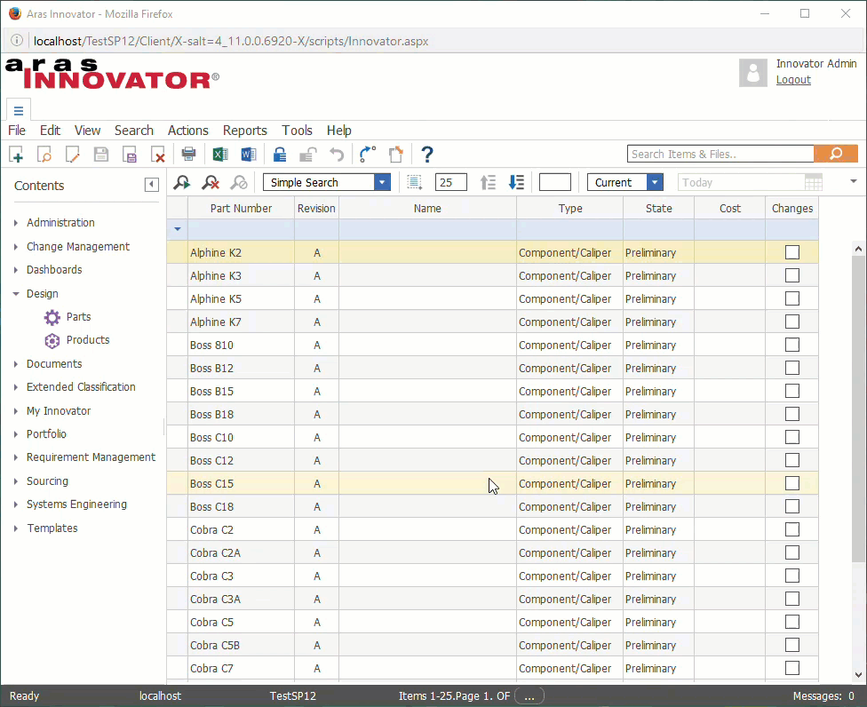The image size is (867, 707).
Task: Click the New Item toolbar icon
Action: [x=16, y=155]
